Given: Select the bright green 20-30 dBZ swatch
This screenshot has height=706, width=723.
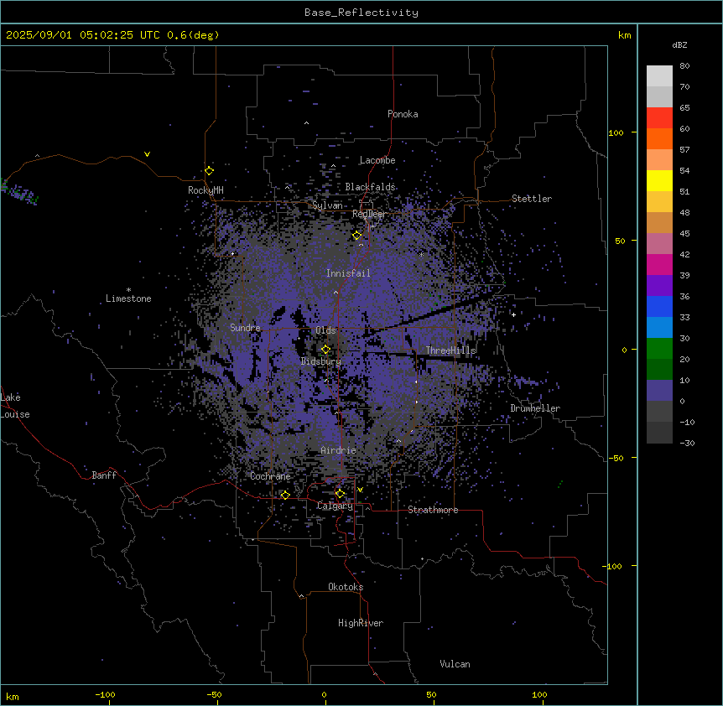Looking at the screenshot, I should (659, 349).
